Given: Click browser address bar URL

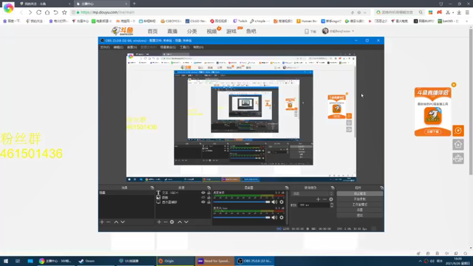Looking at the screenshot, I should click(x=108, y=12).
